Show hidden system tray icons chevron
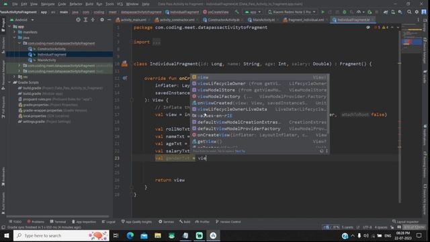Screen dimensions: 430x242 353,235
